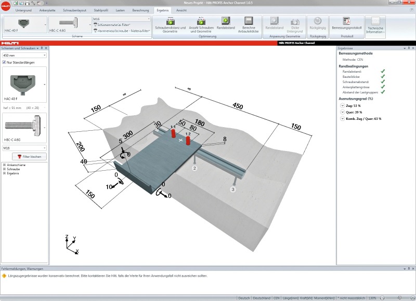This screenshot has width=416, height=301.
Task: Click 130% zoom value in status bar
Action: pyautogui.click(x=372, y=298)
